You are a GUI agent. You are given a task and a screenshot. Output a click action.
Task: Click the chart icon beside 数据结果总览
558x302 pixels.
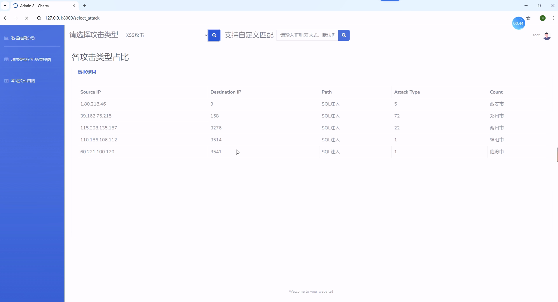click(6, 38)
